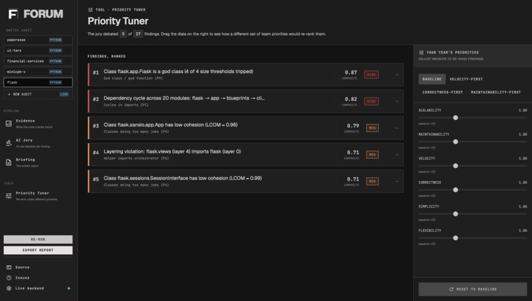Image resolution: width=532 pixels, height=301 pixels.
Task: Select the flask audit
Action: click(38, 82)
